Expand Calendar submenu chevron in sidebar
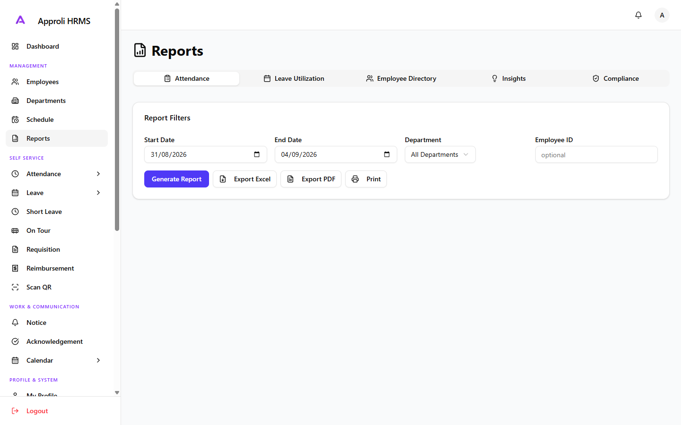 coord(98,360)
